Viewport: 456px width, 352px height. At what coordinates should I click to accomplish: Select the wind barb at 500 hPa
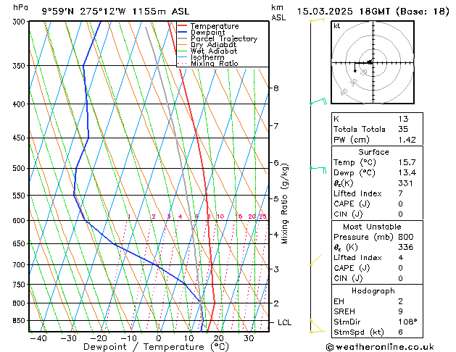[x=318, y=168]
